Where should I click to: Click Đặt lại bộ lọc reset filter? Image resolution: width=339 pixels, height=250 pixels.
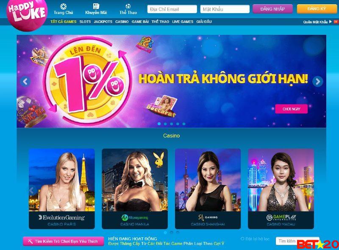pyautogui.click(x=255, y=239)
